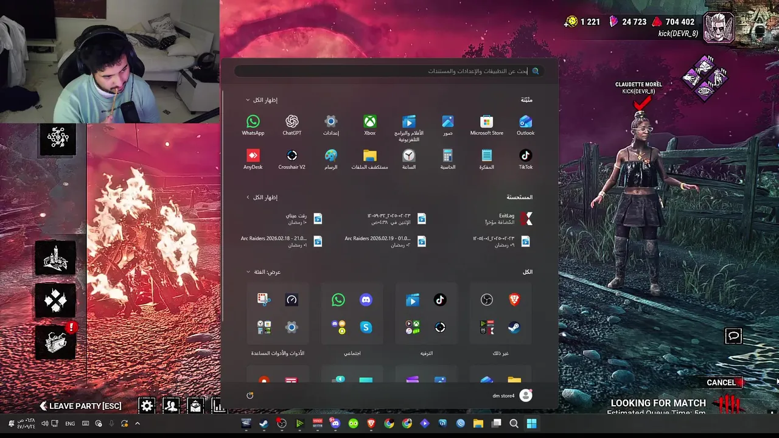779x438 pixels.
Task: Launch TikTok from pinned apps
Action: coord(525,159)
